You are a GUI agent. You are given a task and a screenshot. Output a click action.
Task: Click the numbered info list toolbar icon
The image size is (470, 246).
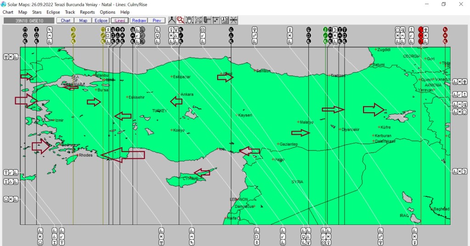coord(225,20)
